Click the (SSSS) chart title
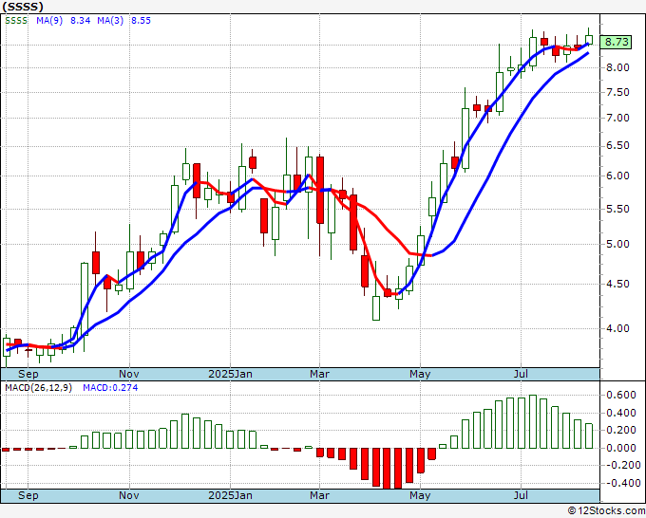Viewport: 646px width, 518px height. pos(23,7)
